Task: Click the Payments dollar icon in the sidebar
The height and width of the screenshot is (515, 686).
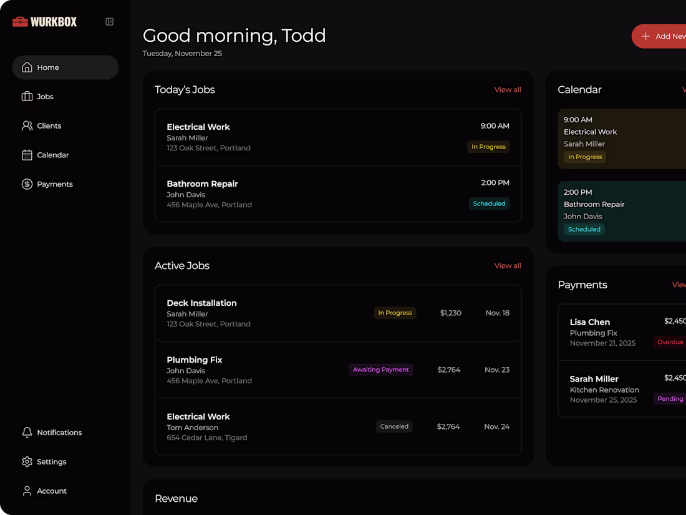Action: pyautogui.click(x=27, y=184)
